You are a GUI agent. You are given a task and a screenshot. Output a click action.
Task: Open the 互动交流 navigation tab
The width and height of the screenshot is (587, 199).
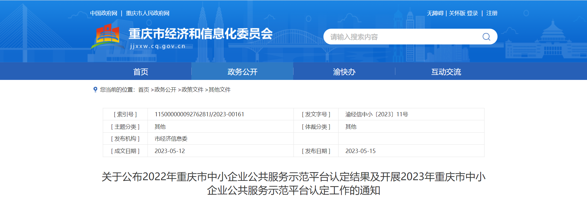click(x=446, y=72)
